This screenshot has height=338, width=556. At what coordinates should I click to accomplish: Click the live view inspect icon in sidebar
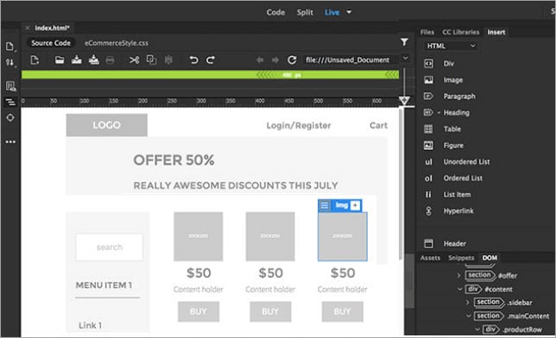[x=10, y=86]
